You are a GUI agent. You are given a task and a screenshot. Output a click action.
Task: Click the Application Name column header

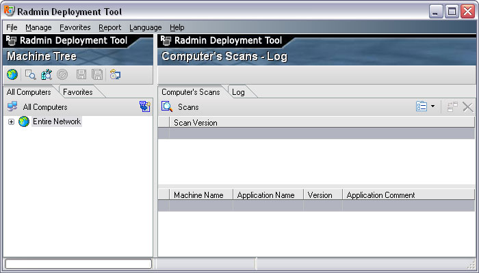point(268,195)
